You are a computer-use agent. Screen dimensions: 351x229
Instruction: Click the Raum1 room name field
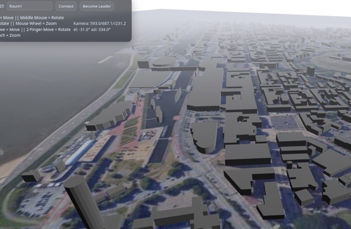(29, 6)
